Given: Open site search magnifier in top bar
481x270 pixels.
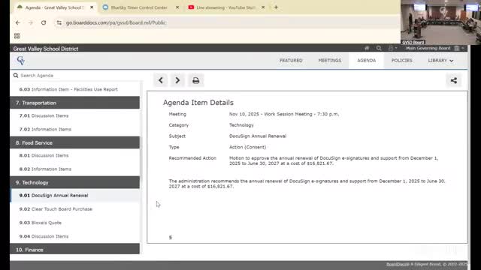Looking at the screenshot, I should pyautogui.click(x=379, y=48).
